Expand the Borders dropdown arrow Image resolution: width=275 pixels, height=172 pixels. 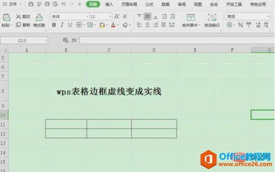click(x=84, y=25)
